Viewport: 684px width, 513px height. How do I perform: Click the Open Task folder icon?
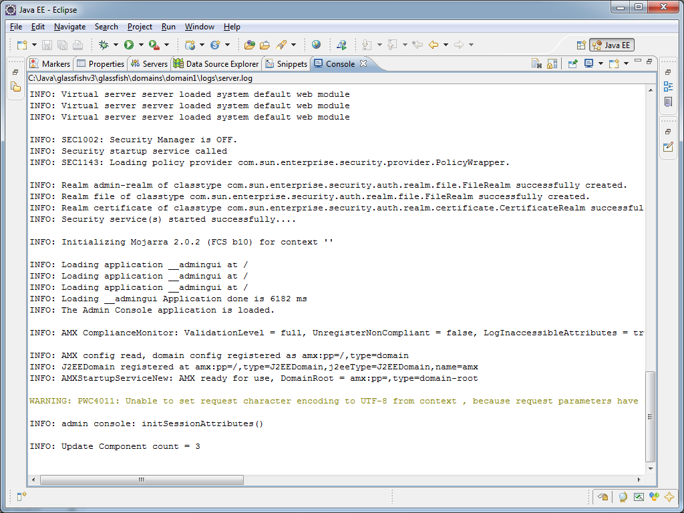click(265, 45)
